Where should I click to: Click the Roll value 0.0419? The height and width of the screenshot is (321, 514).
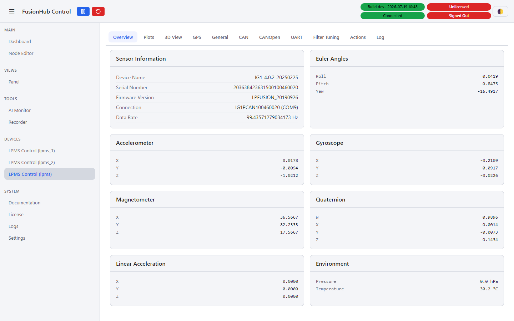pos(490,76)
